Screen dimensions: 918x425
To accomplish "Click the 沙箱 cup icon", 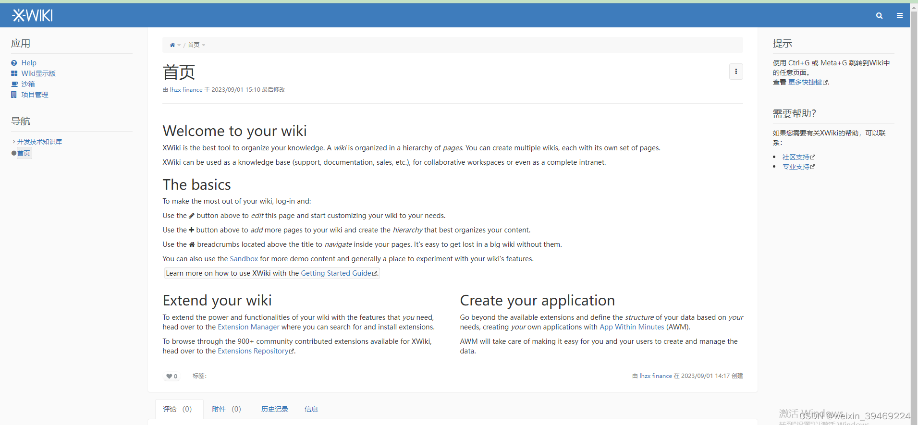I will [14, 84].
